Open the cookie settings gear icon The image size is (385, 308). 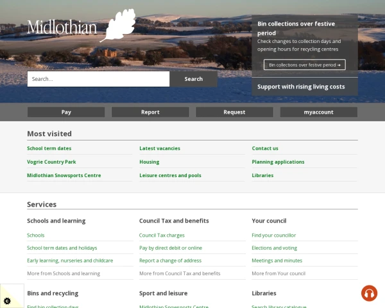(7, 301)
